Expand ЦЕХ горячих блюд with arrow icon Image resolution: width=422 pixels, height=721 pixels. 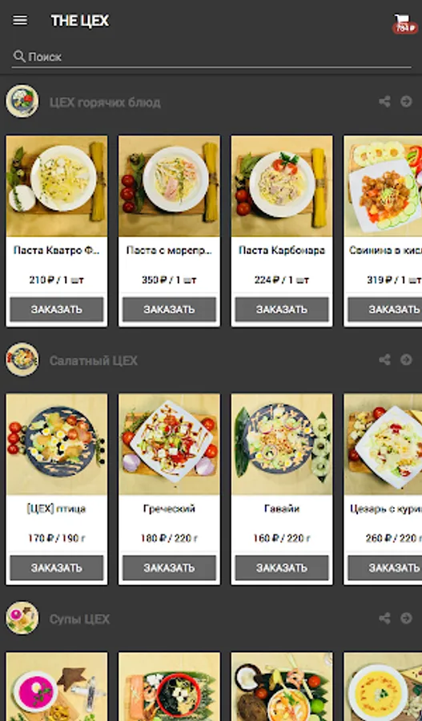(x=406, y=102)
